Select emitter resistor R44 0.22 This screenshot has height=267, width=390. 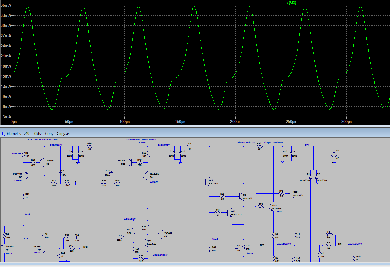[294, 236]
